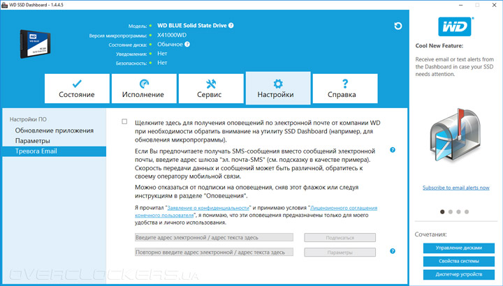Click the Подписаться button
Image resolution: width=503 pixels, height=286 pixels.
tap(340, 238)
